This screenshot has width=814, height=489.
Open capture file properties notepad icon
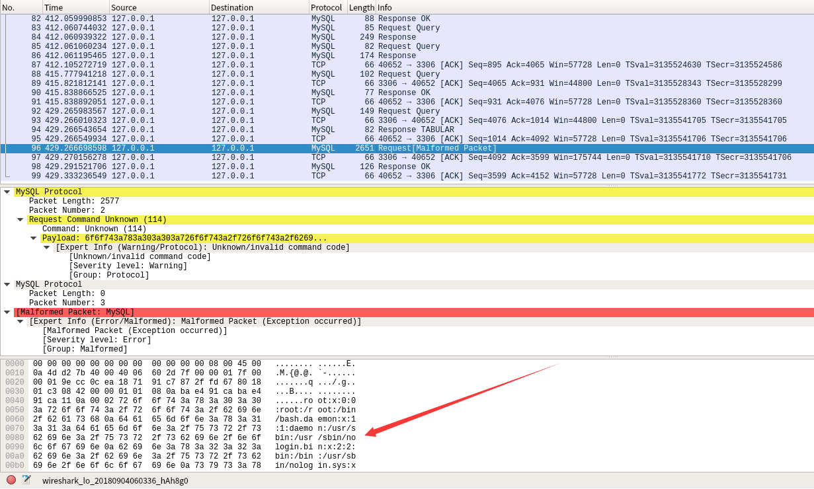[x=26, y=480]
